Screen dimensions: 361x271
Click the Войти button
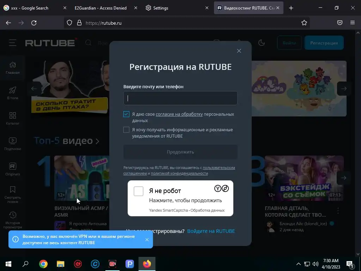(289, 43)
